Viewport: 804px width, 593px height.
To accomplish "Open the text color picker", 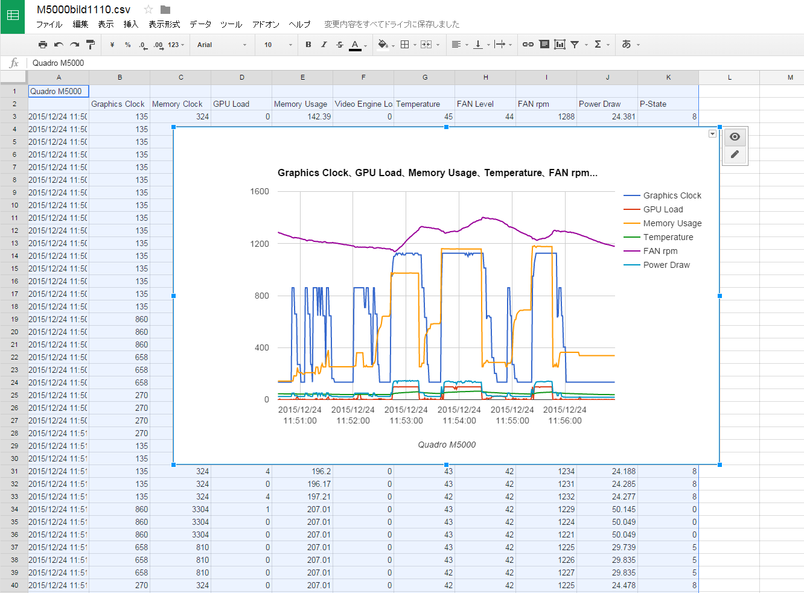I will (x=357, y=45).
